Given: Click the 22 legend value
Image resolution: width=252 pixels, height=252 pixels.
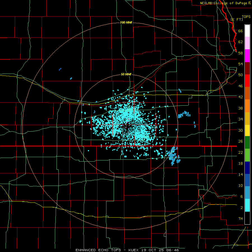Looking at the screenshot, I should click(241, 152).
